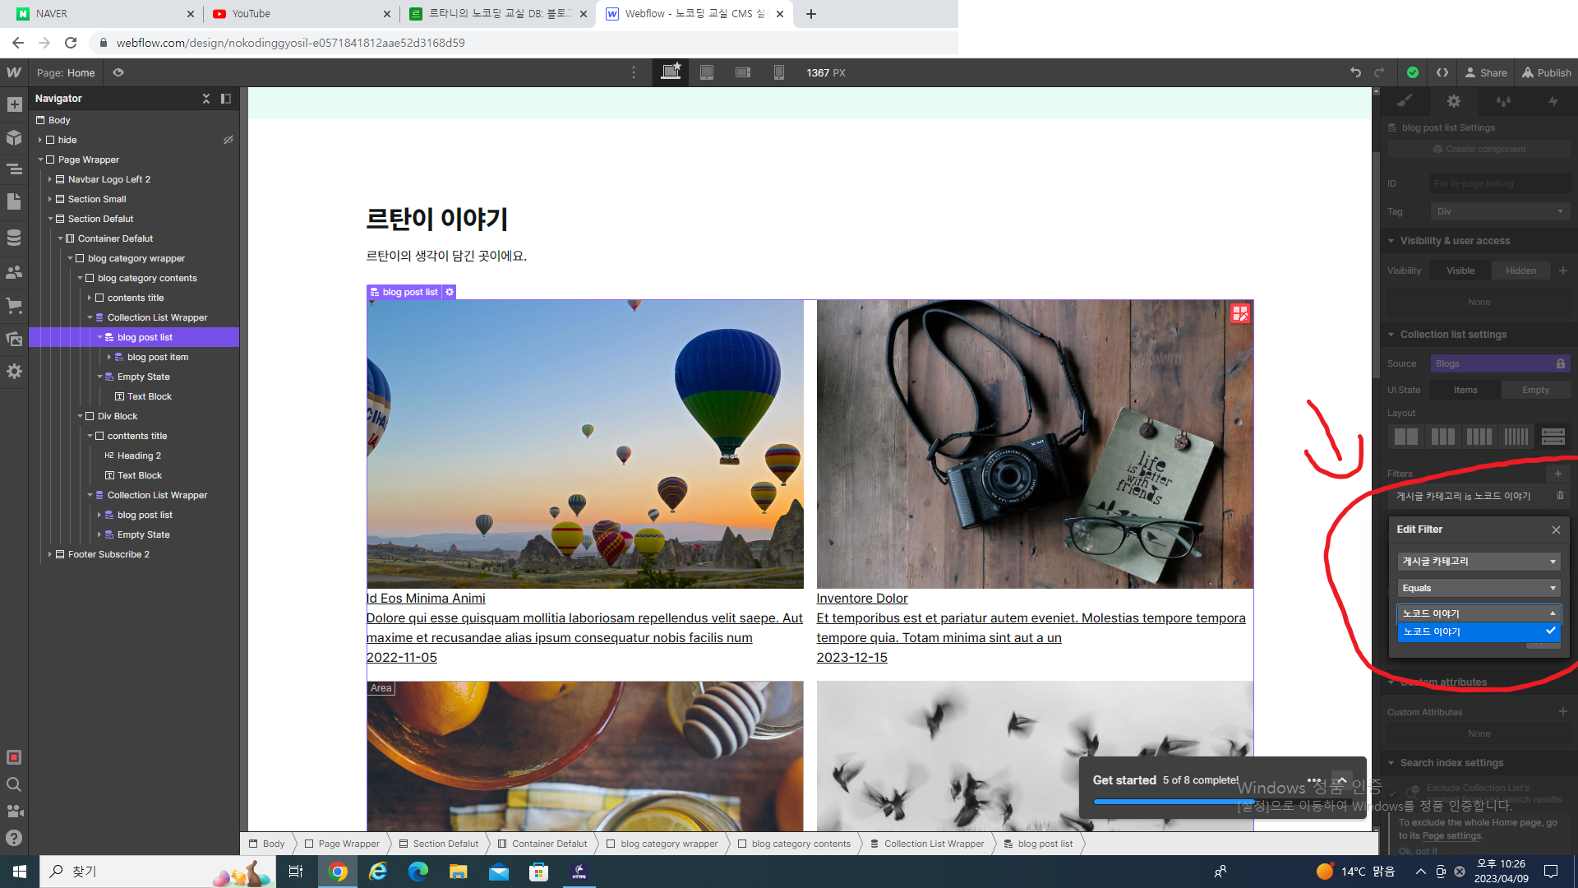Open the Element Settings gear tab

coord(1454,101)
